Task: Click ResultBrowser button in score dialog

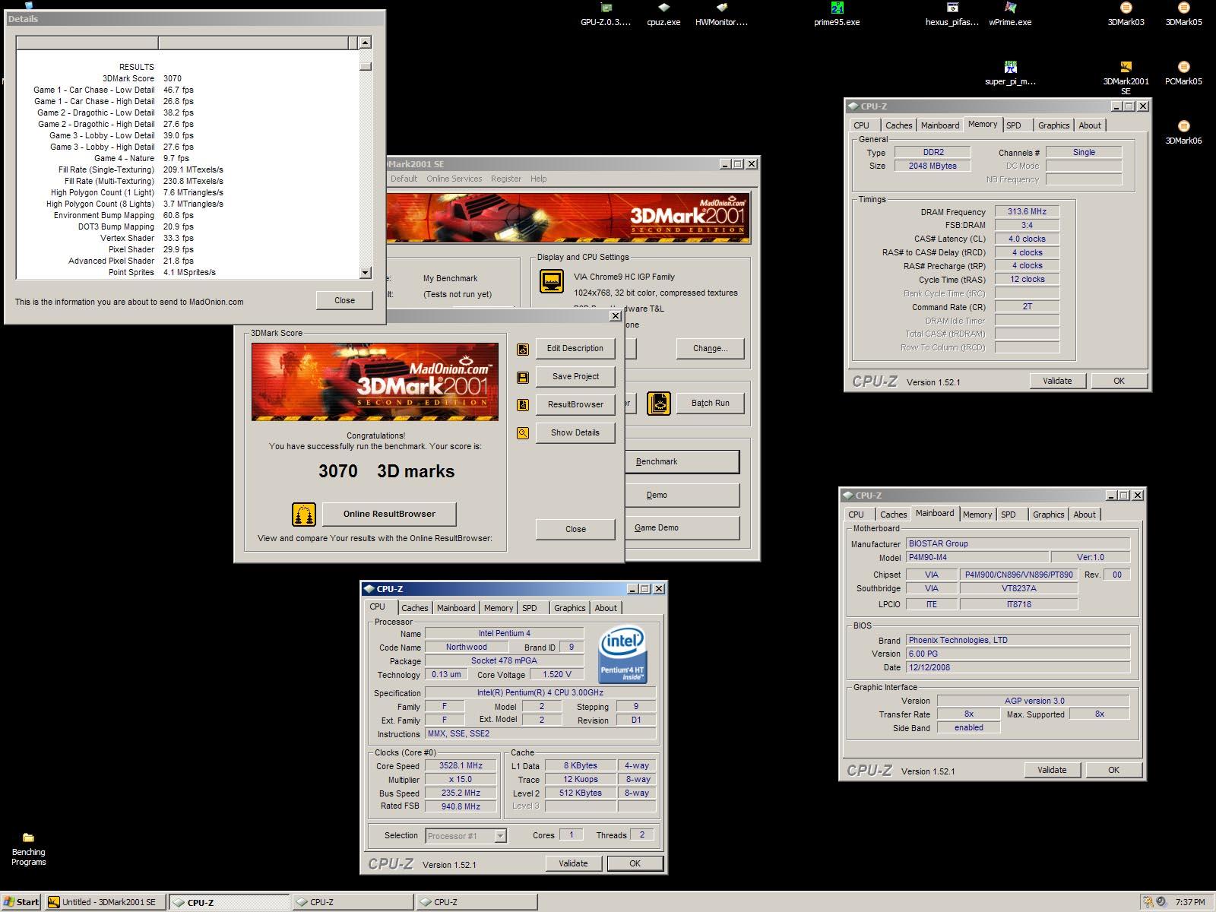Action: coord(575,404)
